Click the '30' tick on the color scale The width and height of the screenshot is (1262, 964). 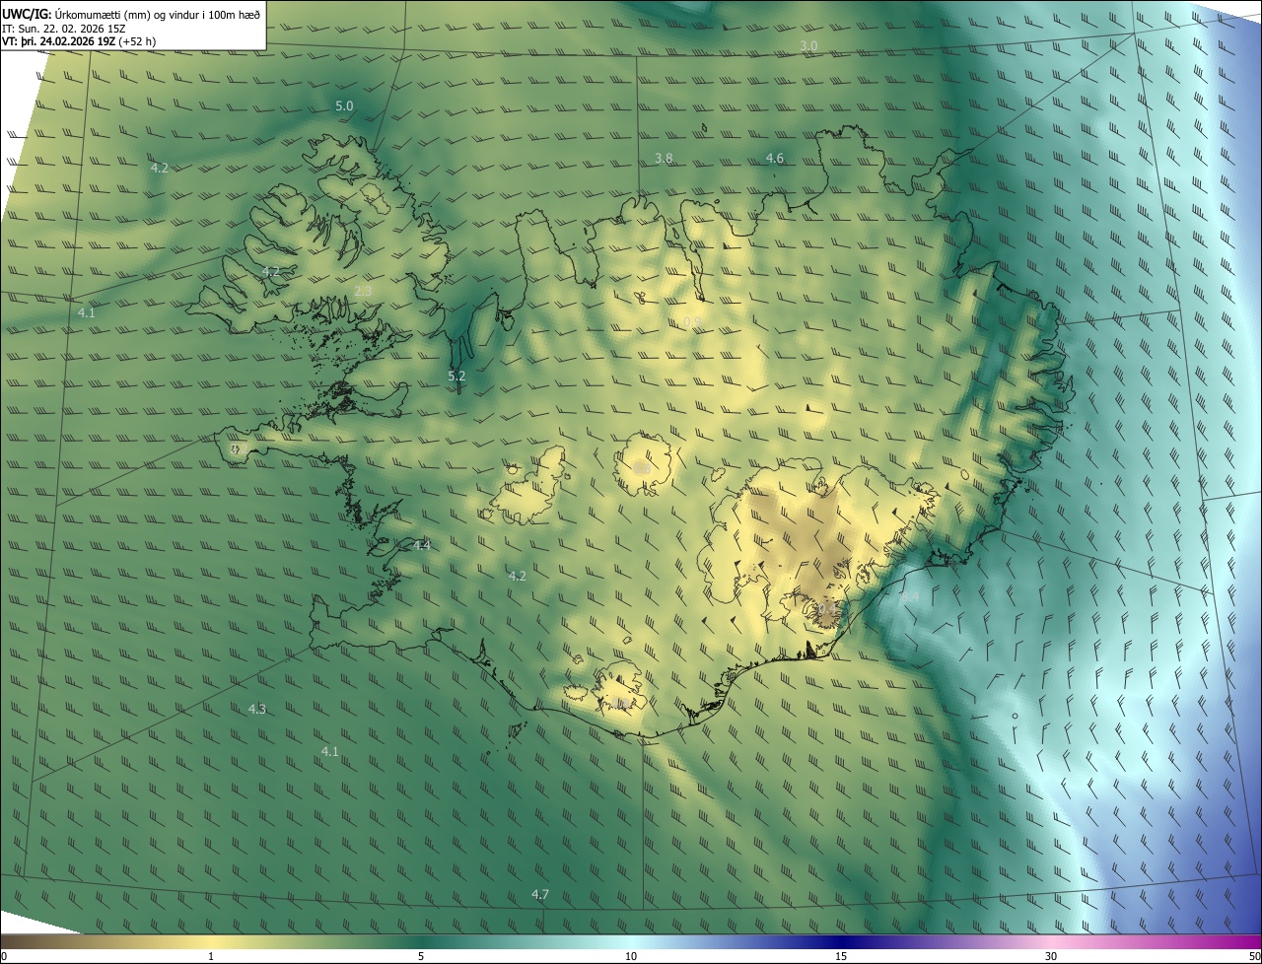pos(1051,956)
